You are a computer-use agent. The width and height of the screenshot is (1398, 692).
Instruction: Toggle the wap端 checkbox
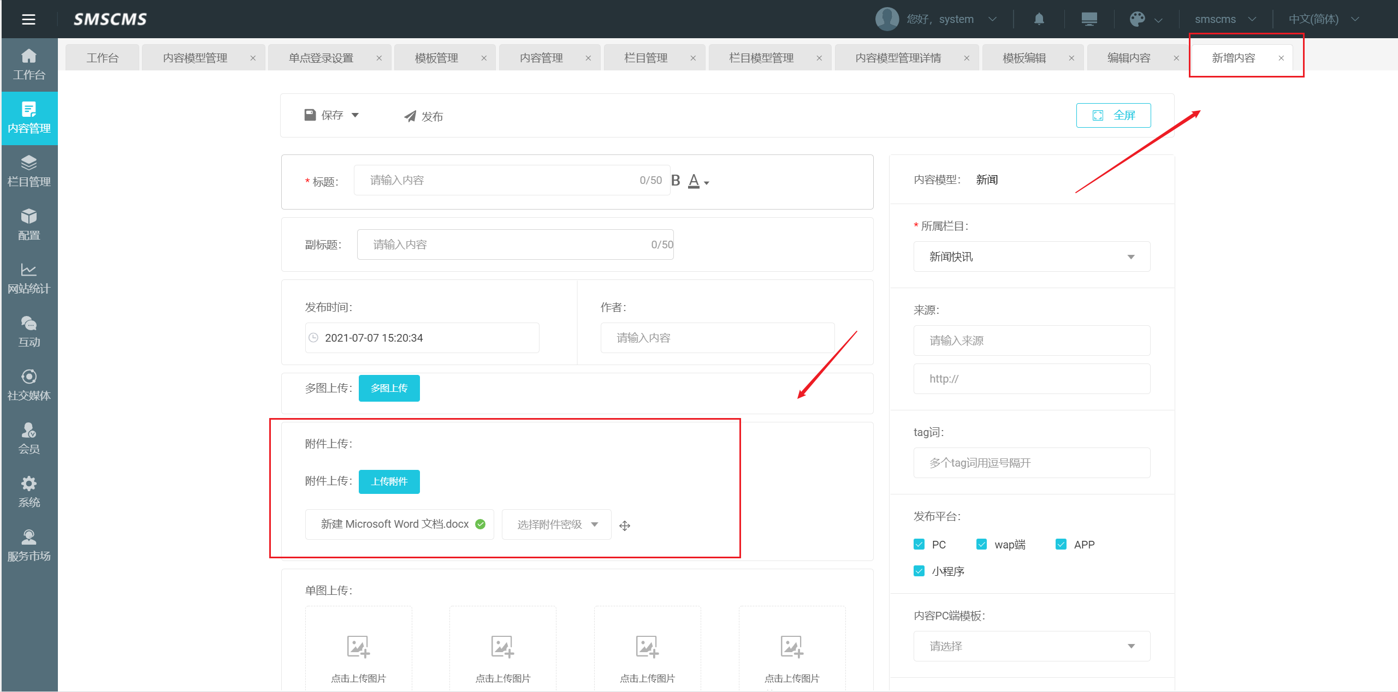pos(981,545)
